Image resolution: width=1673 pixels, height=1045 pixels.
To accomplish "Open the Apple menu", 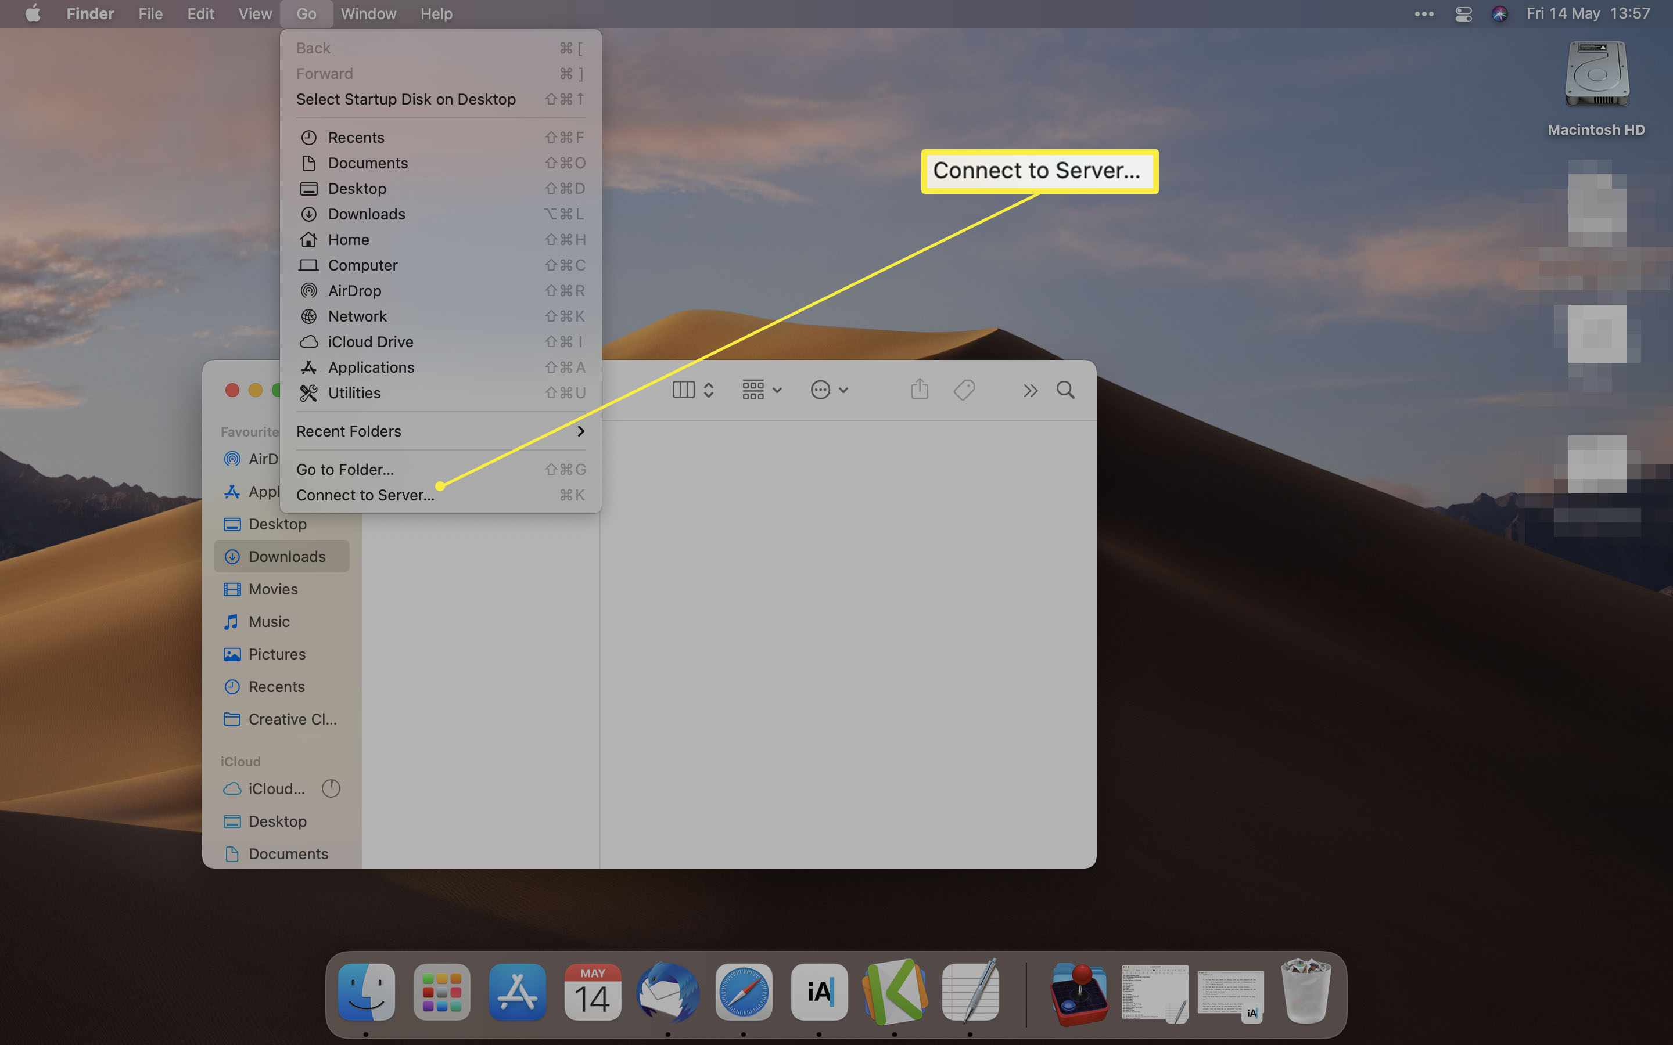I will [x=33, y=14].
